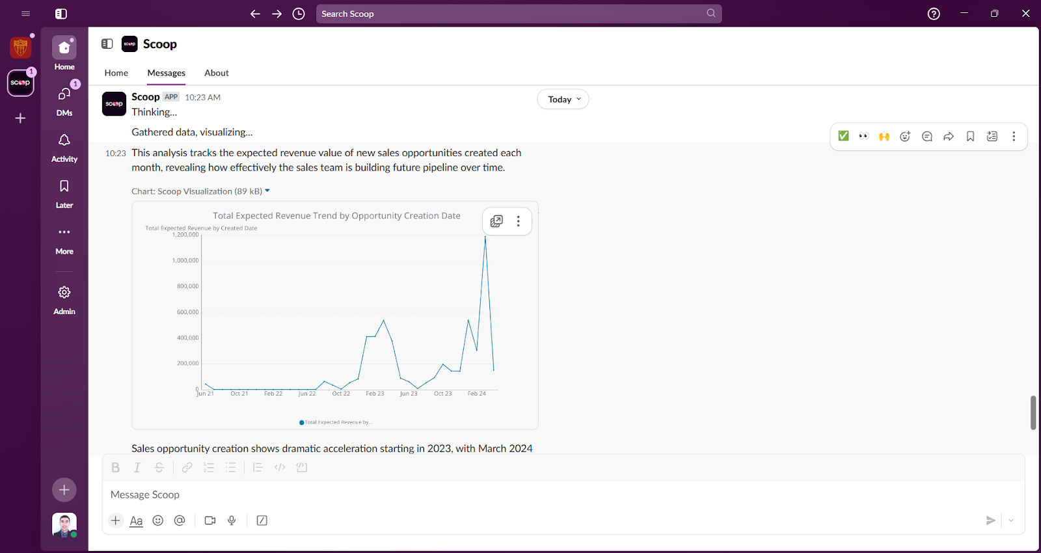The height and width of the screenshot is (553, 1041).
Task: React with the eyes emoji
Action: point(864,136)
